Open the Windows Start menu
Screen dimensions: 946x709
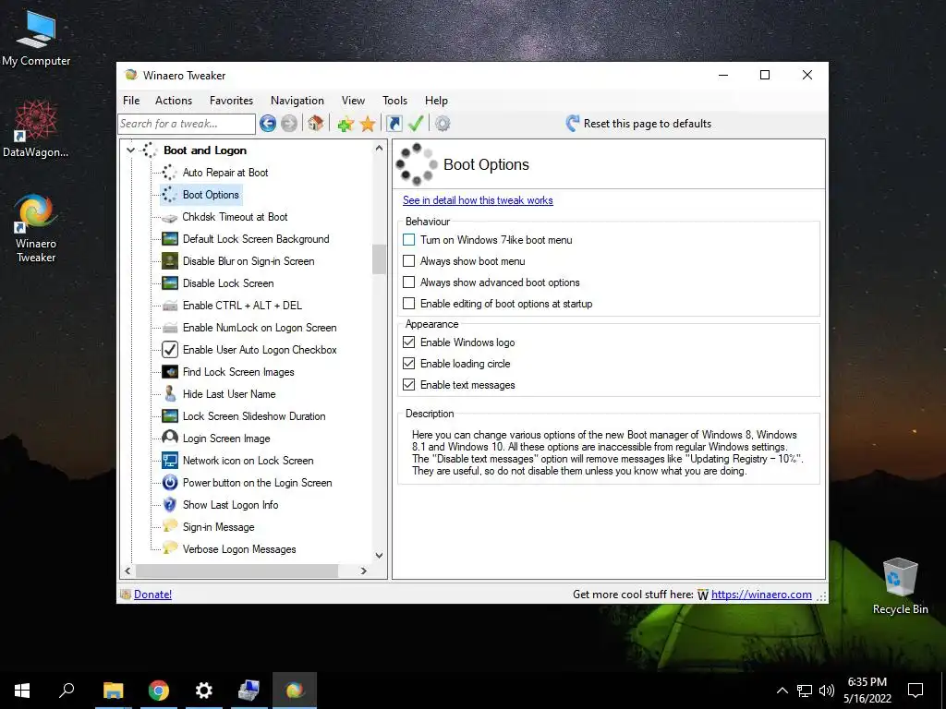(x=22, y=691)
